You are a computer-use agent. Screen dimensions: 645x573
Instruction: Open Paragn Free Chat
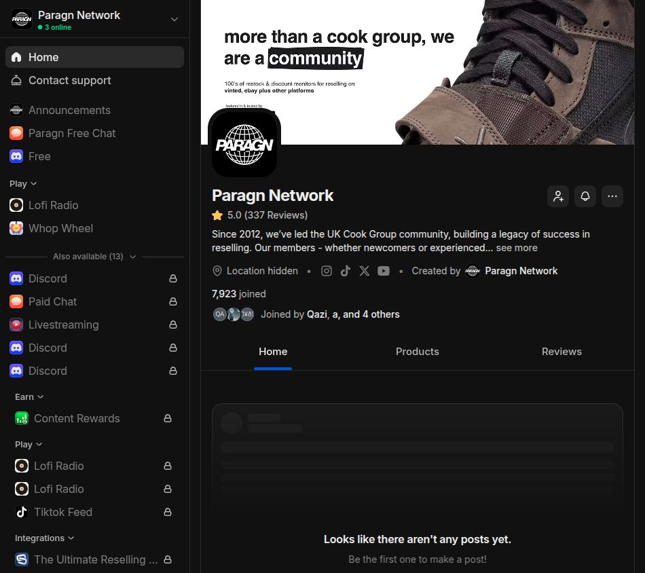click(94, 133)
